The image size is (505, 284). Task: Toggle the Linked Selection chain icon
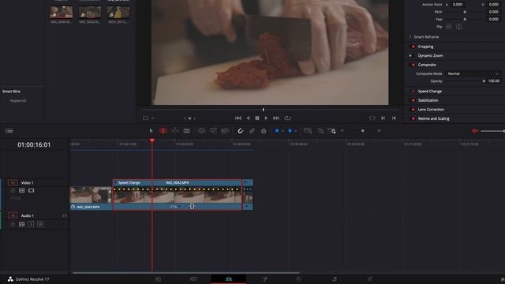pos(252,131)
